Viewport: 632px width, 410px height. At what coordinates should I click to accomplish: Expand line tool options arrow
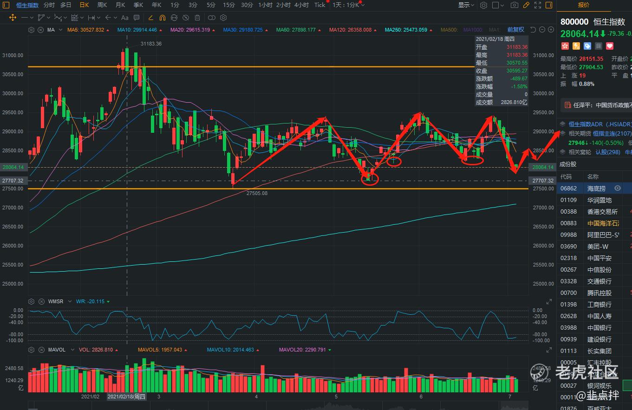[31, 18]
